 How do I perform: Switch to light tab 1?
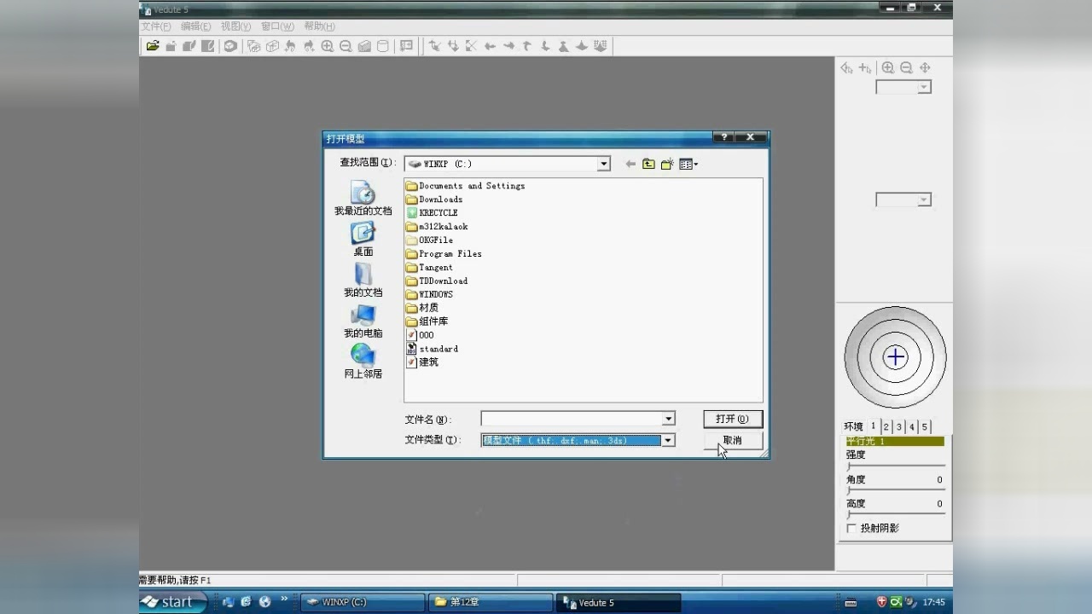pyautogui.click(x=874, y=426)
